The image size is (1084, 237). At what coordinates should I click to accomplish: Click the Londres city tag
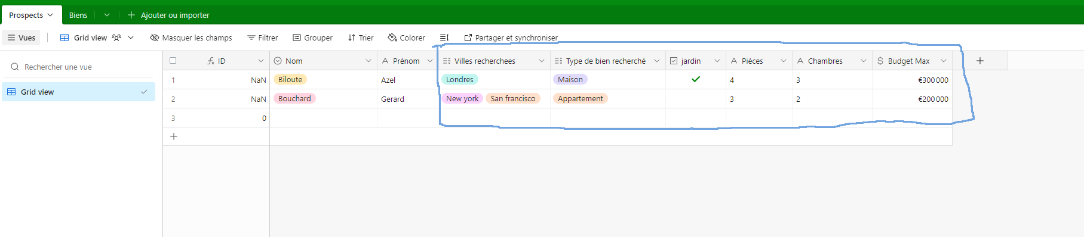pyautogui.click(x=459, y=79)
